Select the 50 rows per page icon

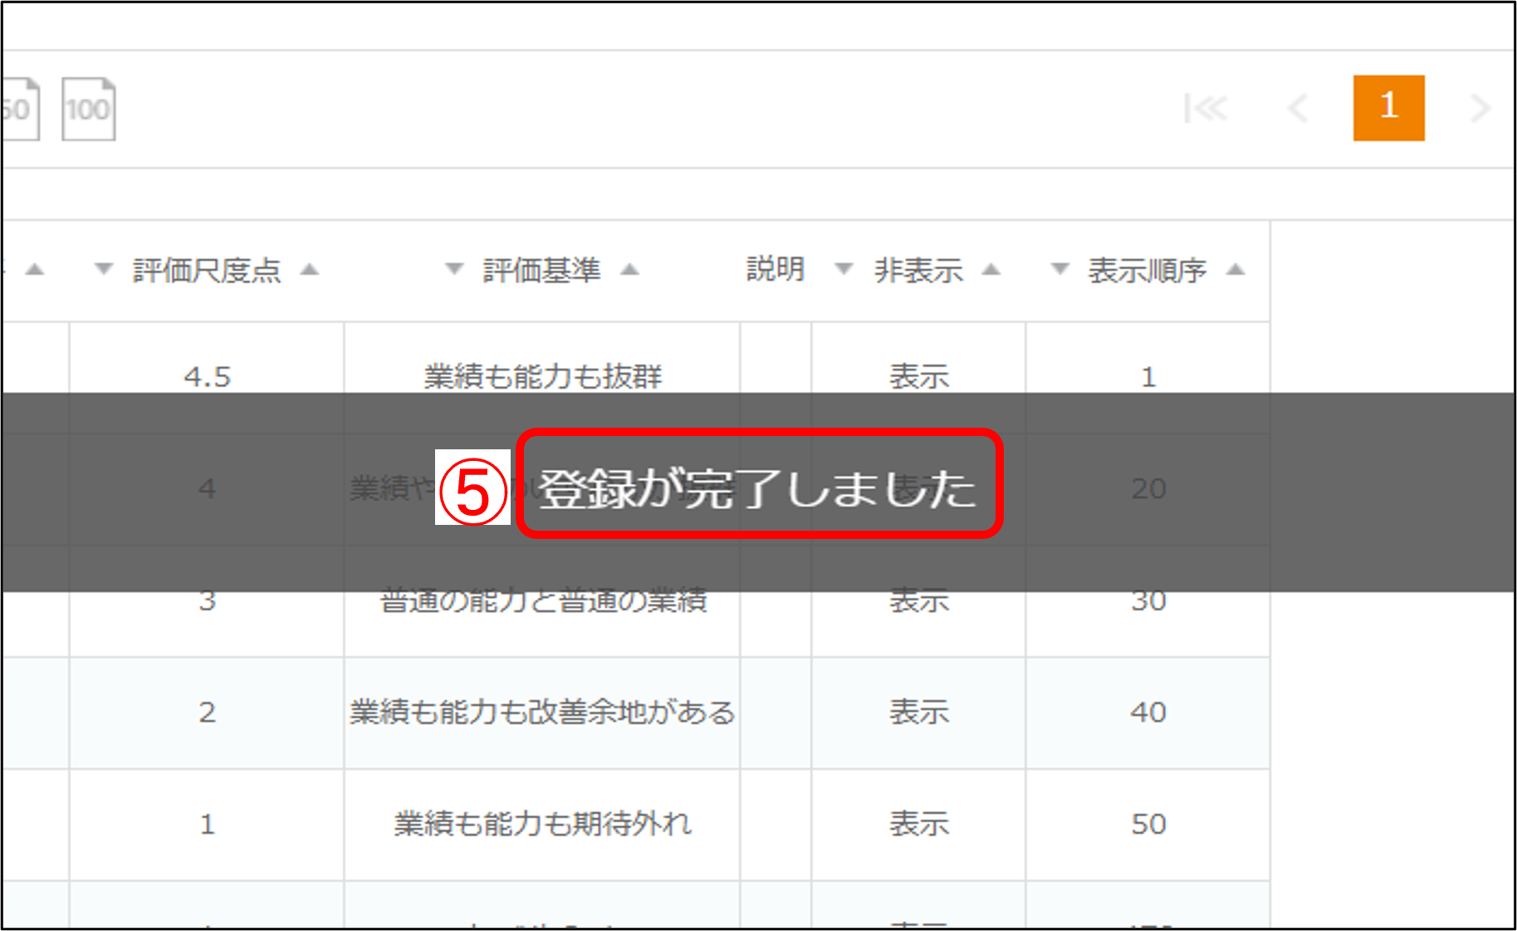pyautogui.click(x=18, y=109)
